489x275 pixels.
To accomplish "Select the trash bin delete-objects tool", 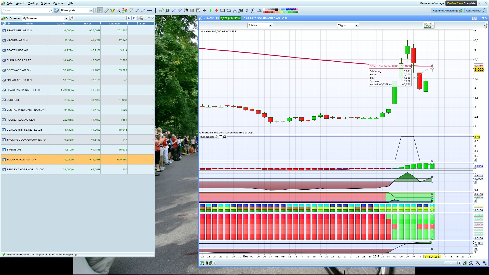I will [192, 10].
